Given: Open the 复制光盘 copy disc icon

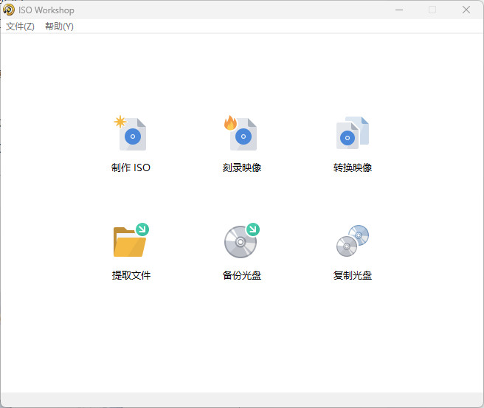Looking at the screenshot, I should click(353, 241).
